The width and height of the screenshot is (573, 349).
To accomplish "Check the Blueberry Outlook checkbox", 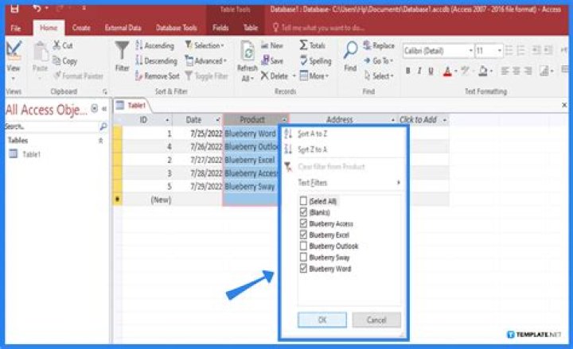I will 303,246.
